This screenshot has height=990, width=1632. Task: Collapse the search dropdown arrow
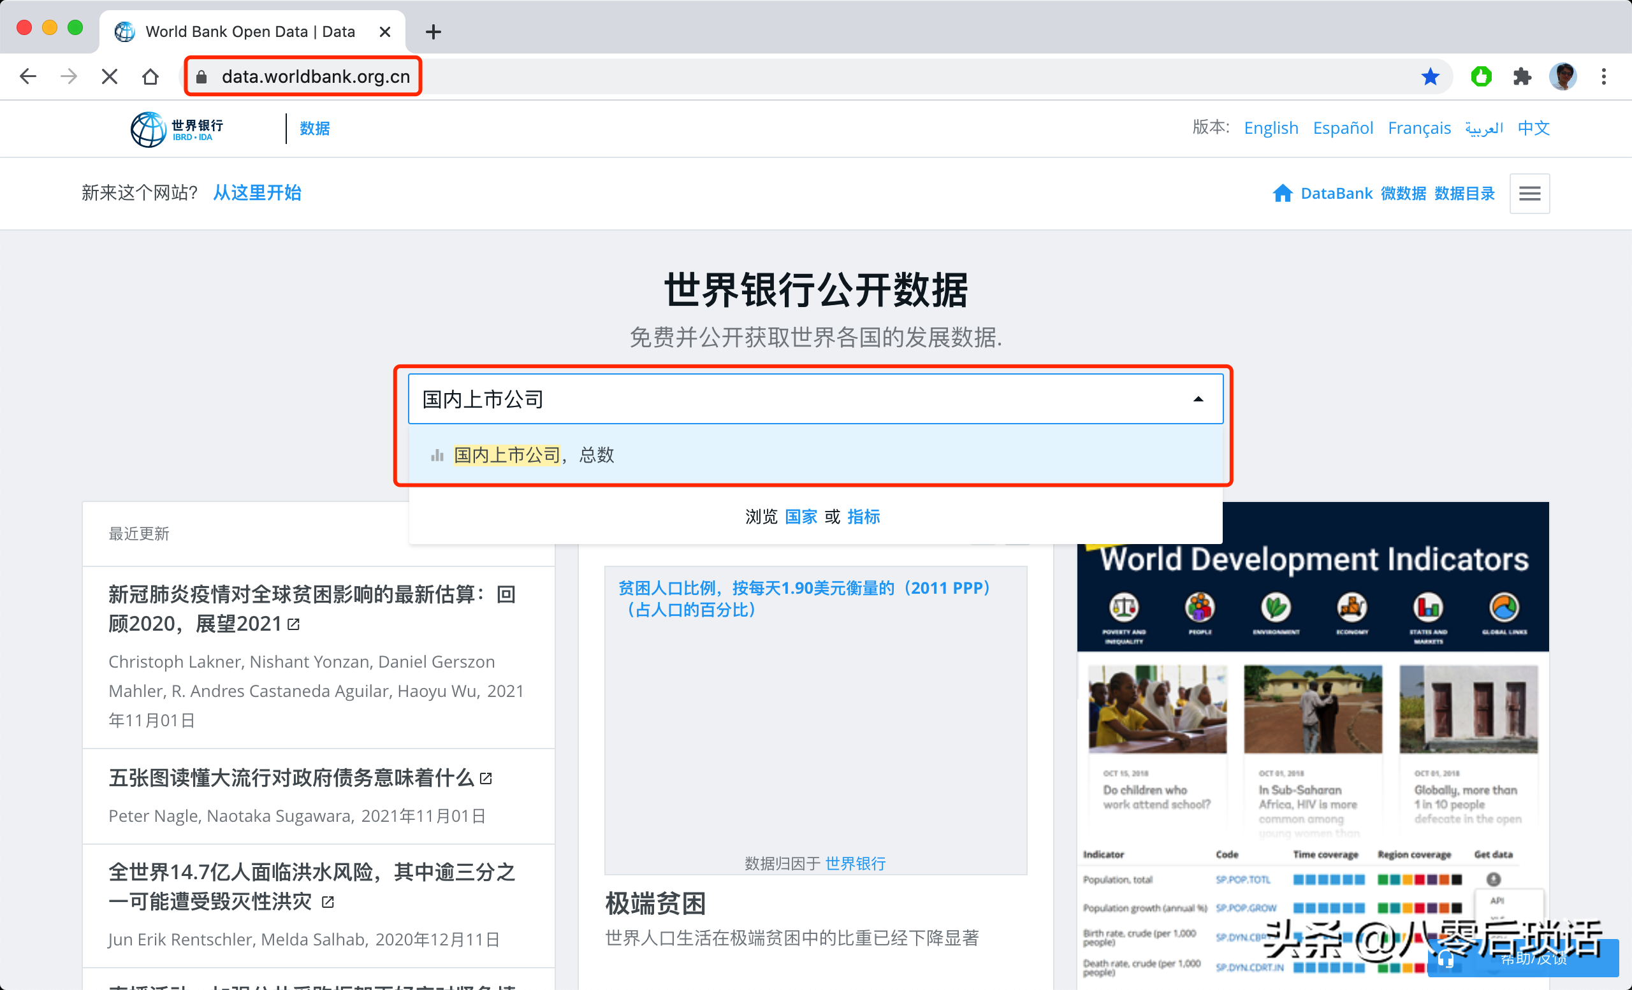1197,399
